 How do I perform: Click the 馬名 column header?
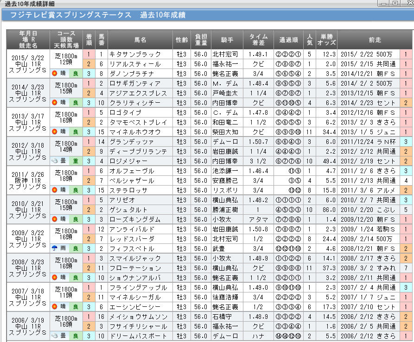coord(140,40)
